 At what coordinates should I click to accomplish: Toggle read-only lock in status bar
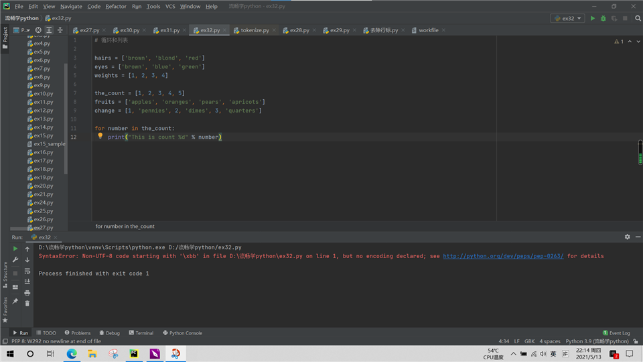click(x=635, y=341)
